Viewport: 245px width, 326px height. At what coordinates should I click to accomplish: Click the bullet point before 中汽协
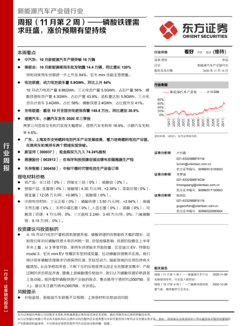[x=19, y=59]
